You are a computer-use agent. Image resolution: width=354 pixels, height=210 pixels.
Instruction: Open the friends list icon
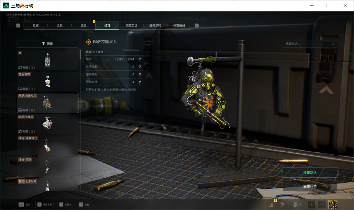pos(296,204)
